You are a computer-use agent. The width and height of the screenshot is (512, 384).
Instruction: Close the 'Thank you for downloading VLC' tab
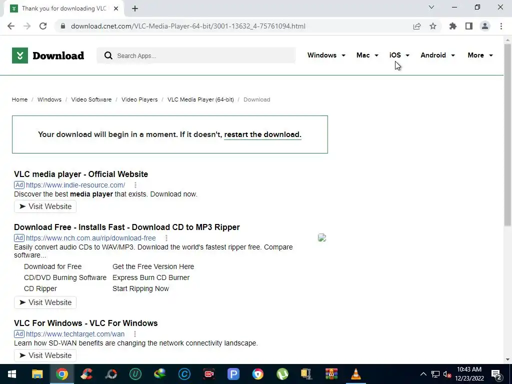pos(116,9)
